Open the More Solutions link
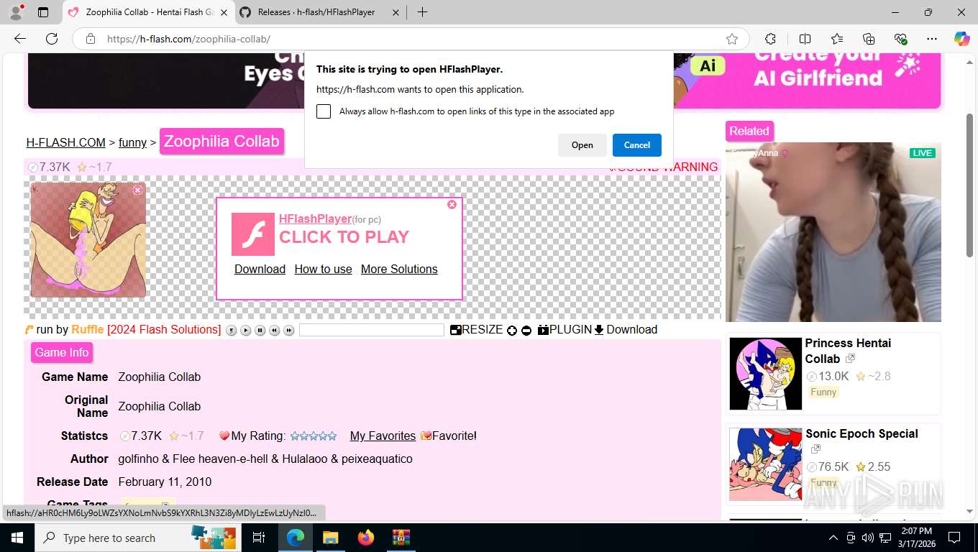The image size is (978, 552). click(399, 269)
